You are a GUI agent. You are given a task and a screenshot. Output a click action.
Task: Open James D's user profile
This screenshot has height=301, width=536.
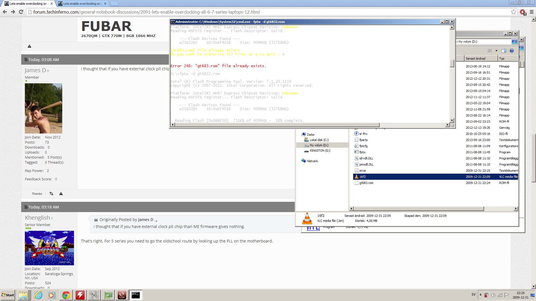(35, 70)
